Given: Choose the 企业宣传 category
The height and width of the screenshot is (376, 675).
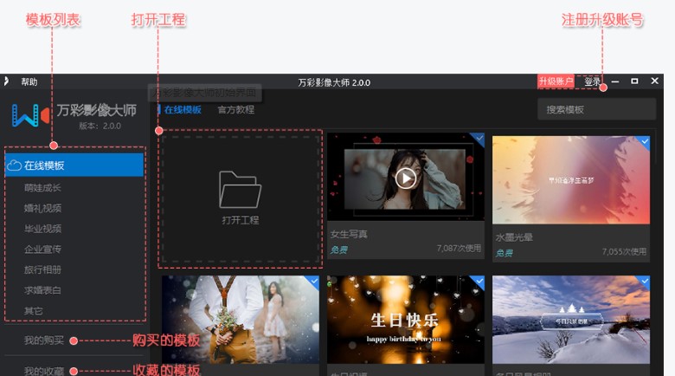Looking at the screenshot, I should [x=42, y=249].
